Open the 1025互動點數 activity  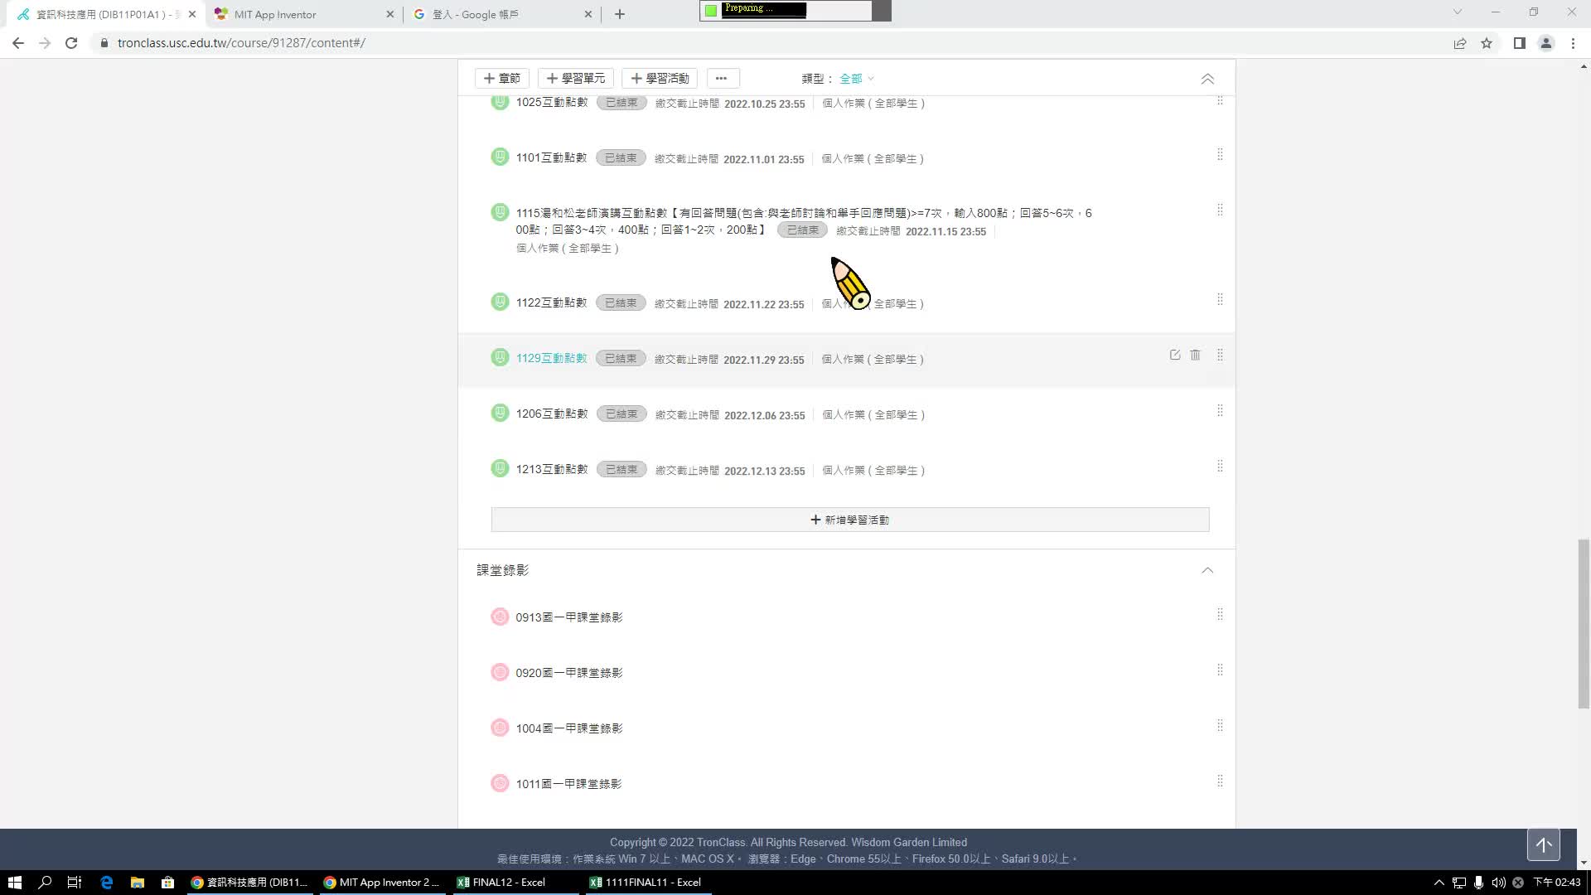[x=551, y=102]
